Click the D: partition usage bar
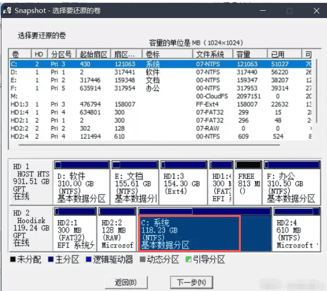 tap(82, 165)
